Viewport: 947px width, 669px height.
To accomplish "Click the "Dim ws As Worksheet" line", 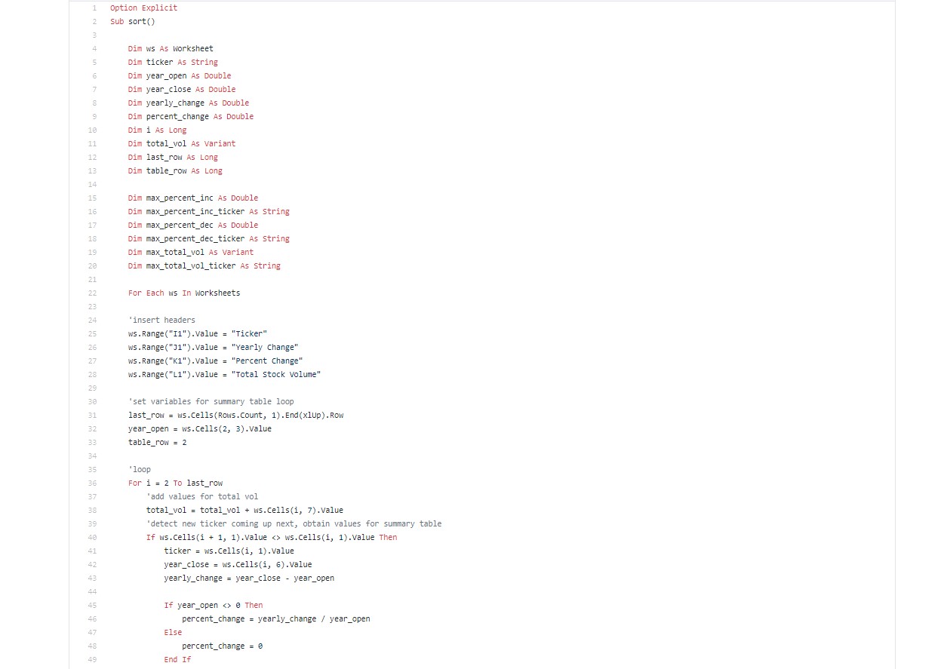I will click(171, 48).
